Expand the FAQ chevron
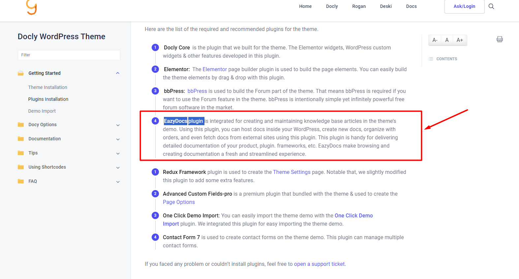519x279 pixels. coord(118,182)
